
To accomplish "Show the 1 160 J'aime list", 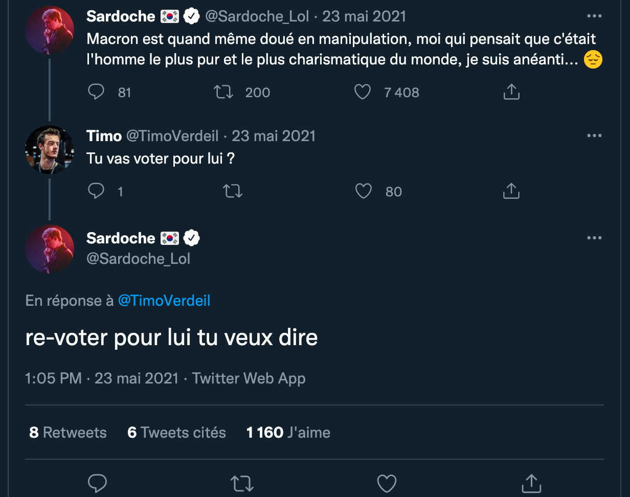I will (x=288, y=433).
